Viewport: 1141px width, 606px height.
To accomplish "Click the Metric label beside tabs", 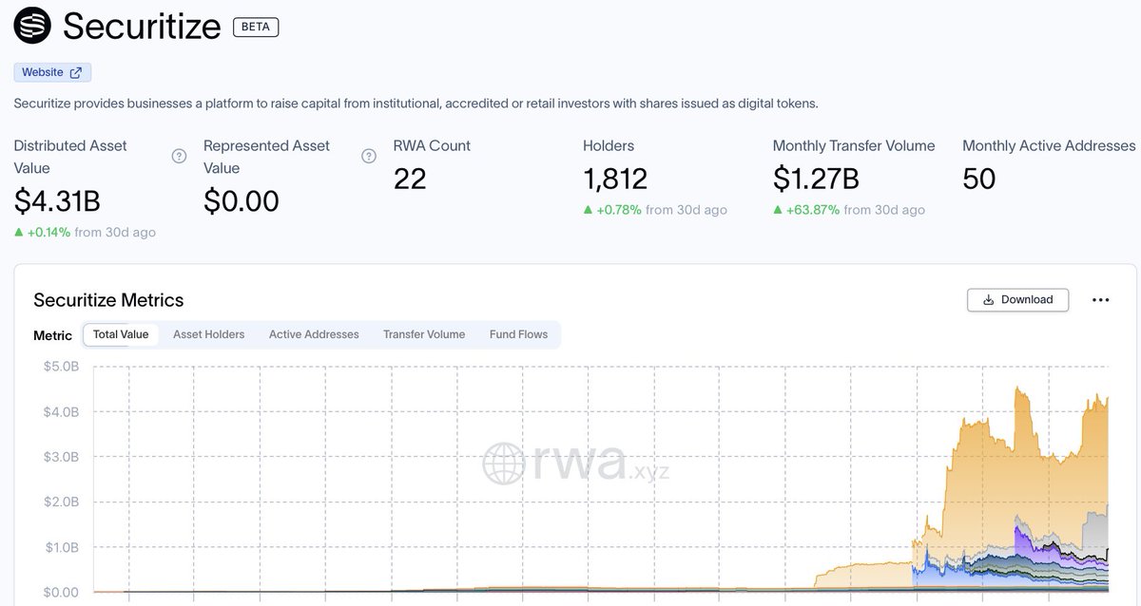I will click(52, 335).
